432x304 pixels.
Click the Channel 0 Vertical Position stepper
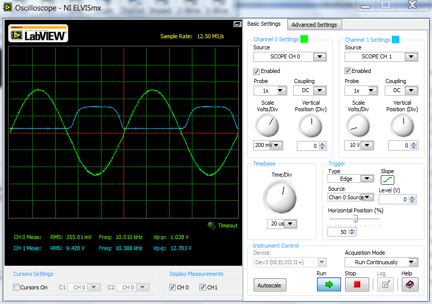coord(322,146)
